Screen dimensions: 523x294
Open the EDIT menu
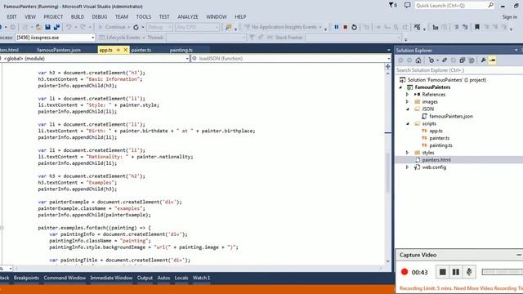(x=11, y=16)
